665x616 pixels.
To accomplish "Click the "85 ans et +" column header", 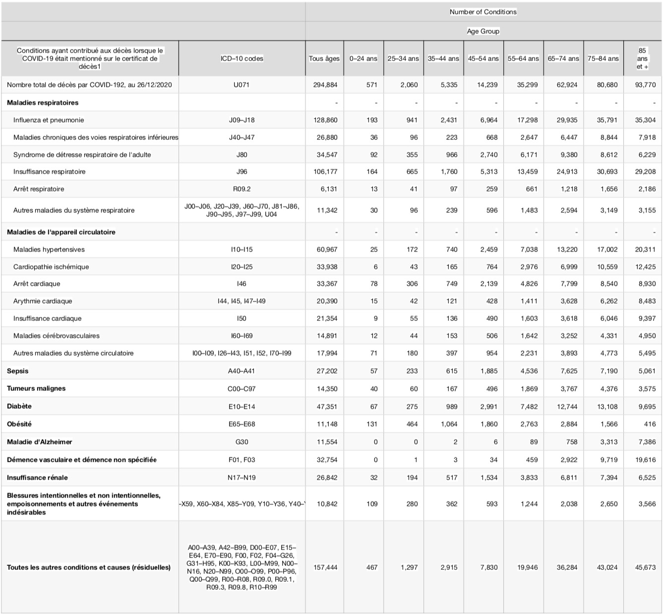I will [642, 59].
